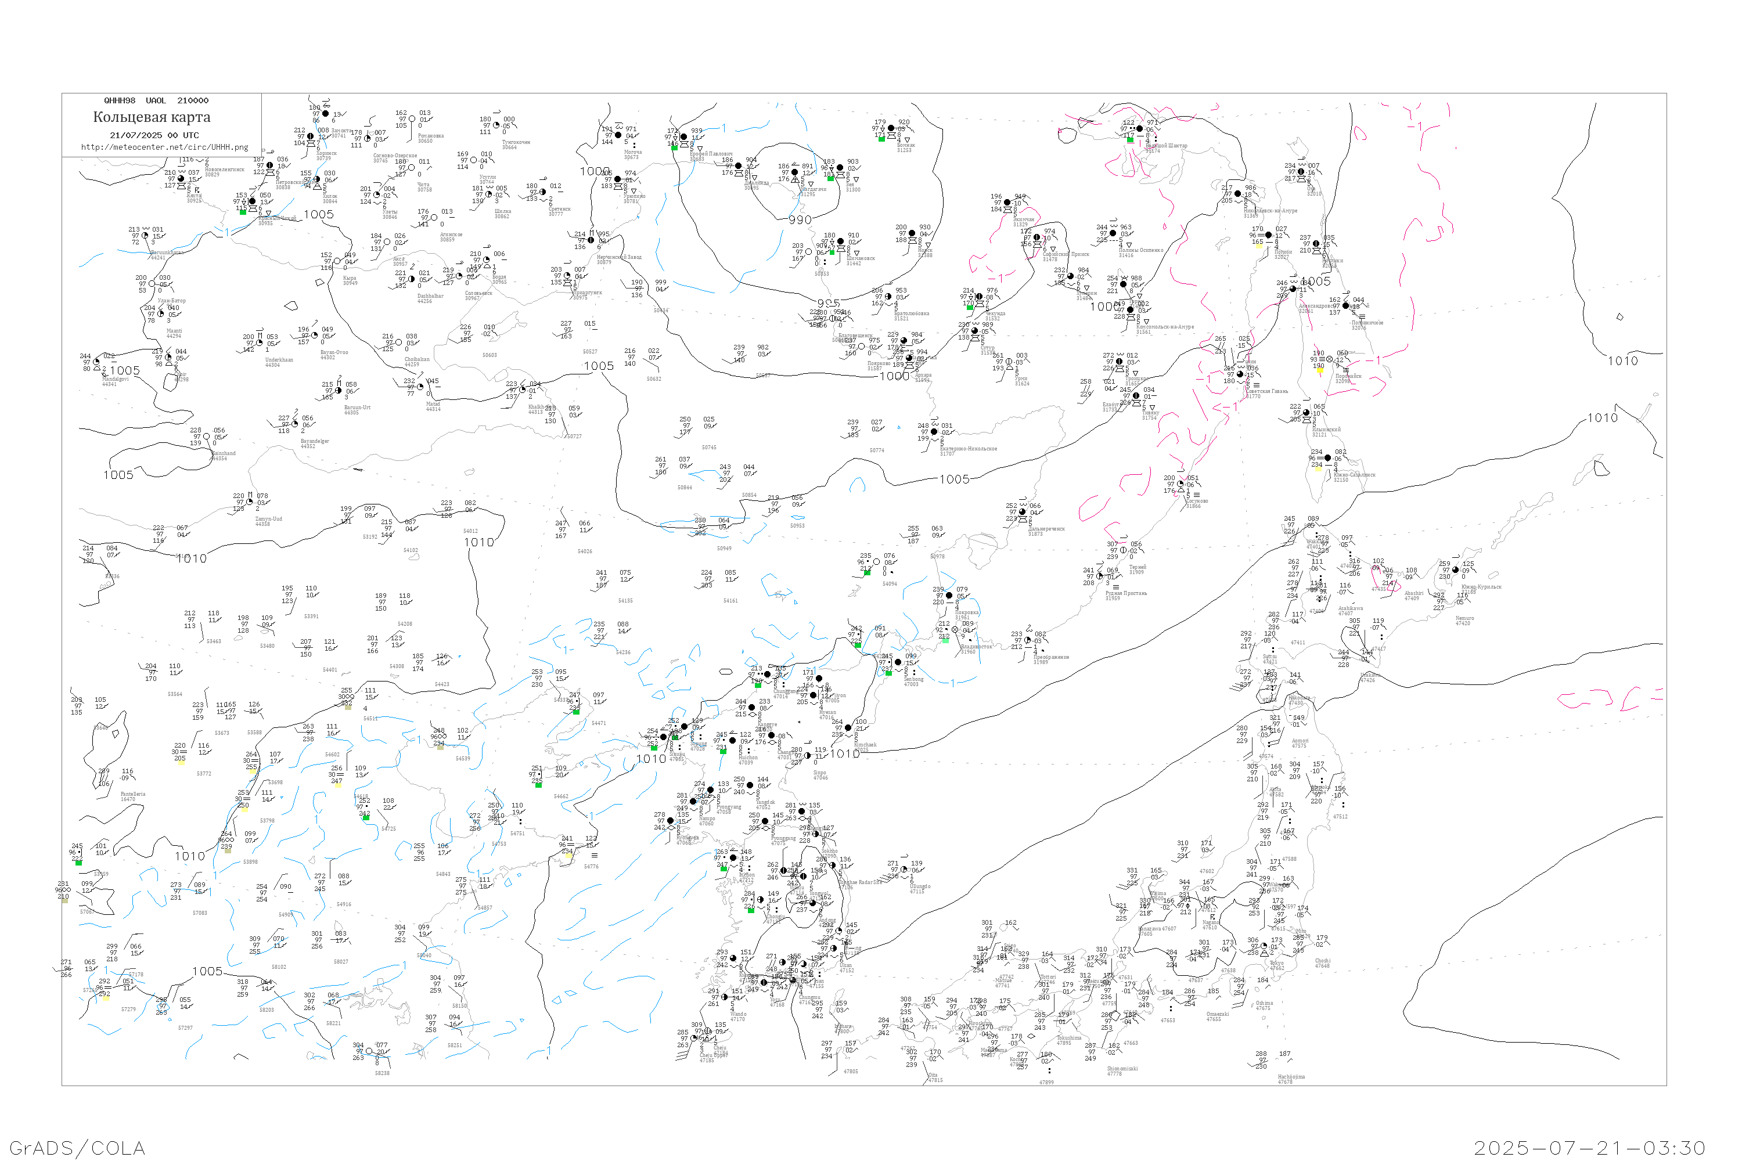Image resolution: width=1742 pixels, height=1161 pixels.
Task: Click the Николаевск-на-Амуре station circle
Action: (x=1237, y=194)
